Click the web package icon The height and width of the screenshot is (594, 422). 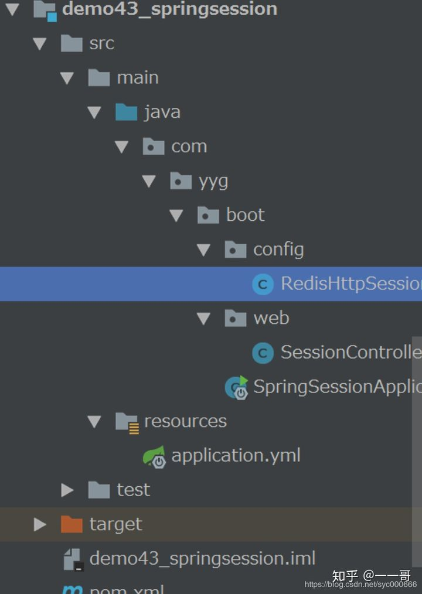point(235,318)
